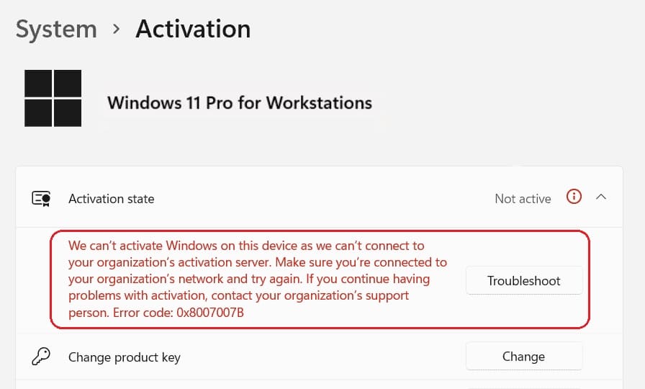Click the Activation page title
The height and width of the screenshot is (389, 645).
(x=193, y=30)
